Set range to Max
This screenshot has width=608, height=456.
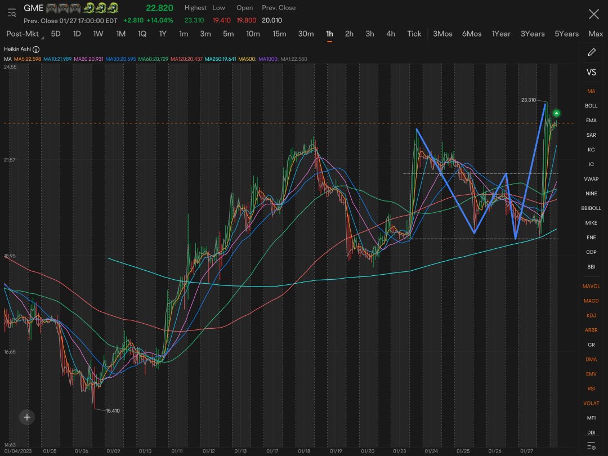596,34
